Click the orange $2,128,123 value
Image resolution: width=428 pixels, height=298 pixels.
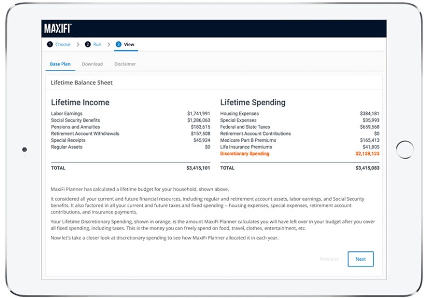[x=367, y=153]
